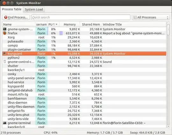Click the Memory 1.7 GiB status text
The image size is (172, 135).
click(x=105, y=132)
